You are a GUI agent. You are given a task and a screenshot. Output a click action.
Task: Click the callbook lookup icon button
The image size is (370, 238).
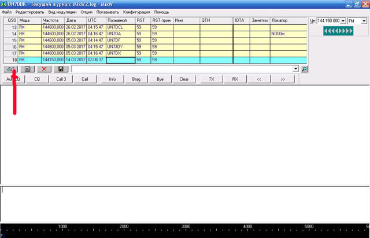coord(27,69)
